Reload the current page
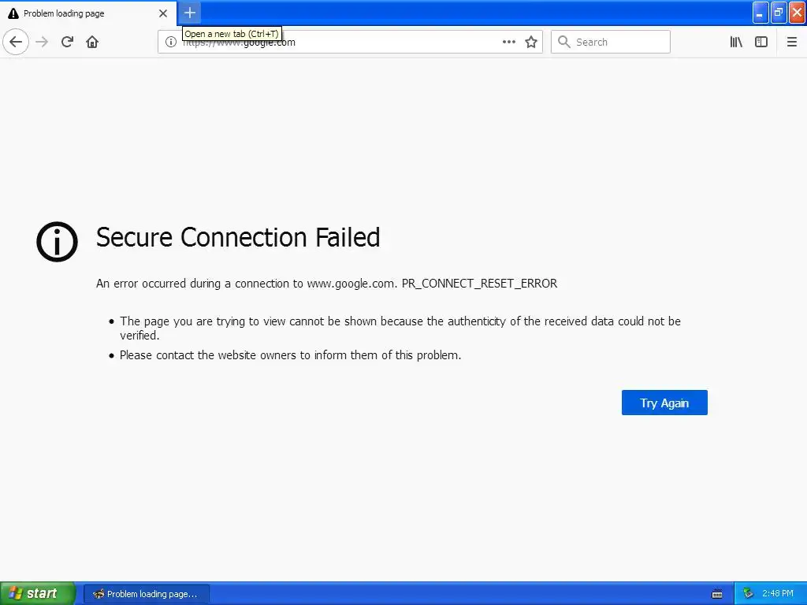This screenshot has height=605, width=807. click(68, 42)
